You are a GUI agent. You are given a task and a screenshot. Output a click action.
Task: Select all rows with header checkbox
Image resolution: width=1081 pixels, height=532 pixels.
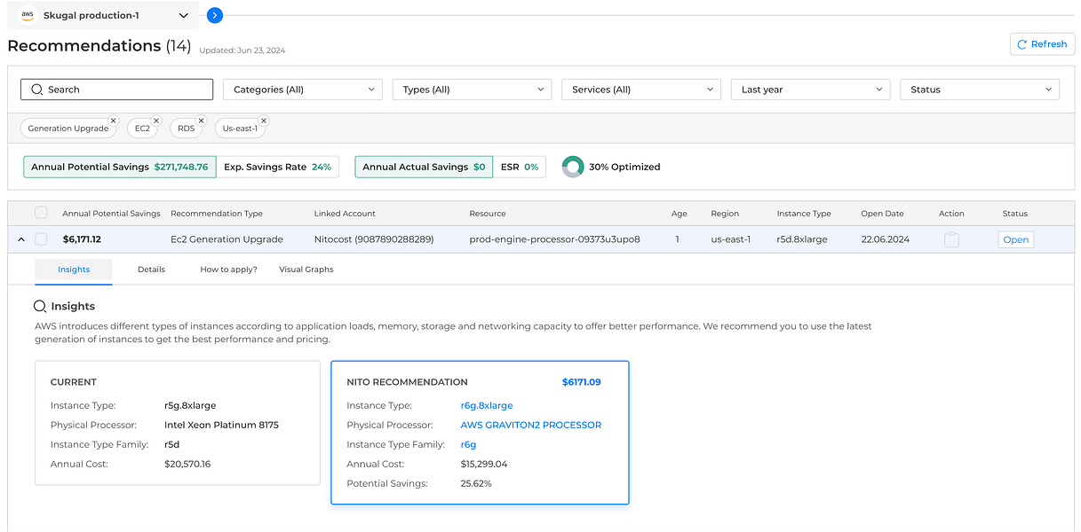[41, 213]
